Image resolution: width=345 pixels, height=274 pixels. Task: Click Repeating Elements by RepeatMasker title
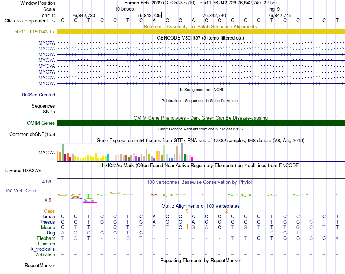[x=200, y=261]
